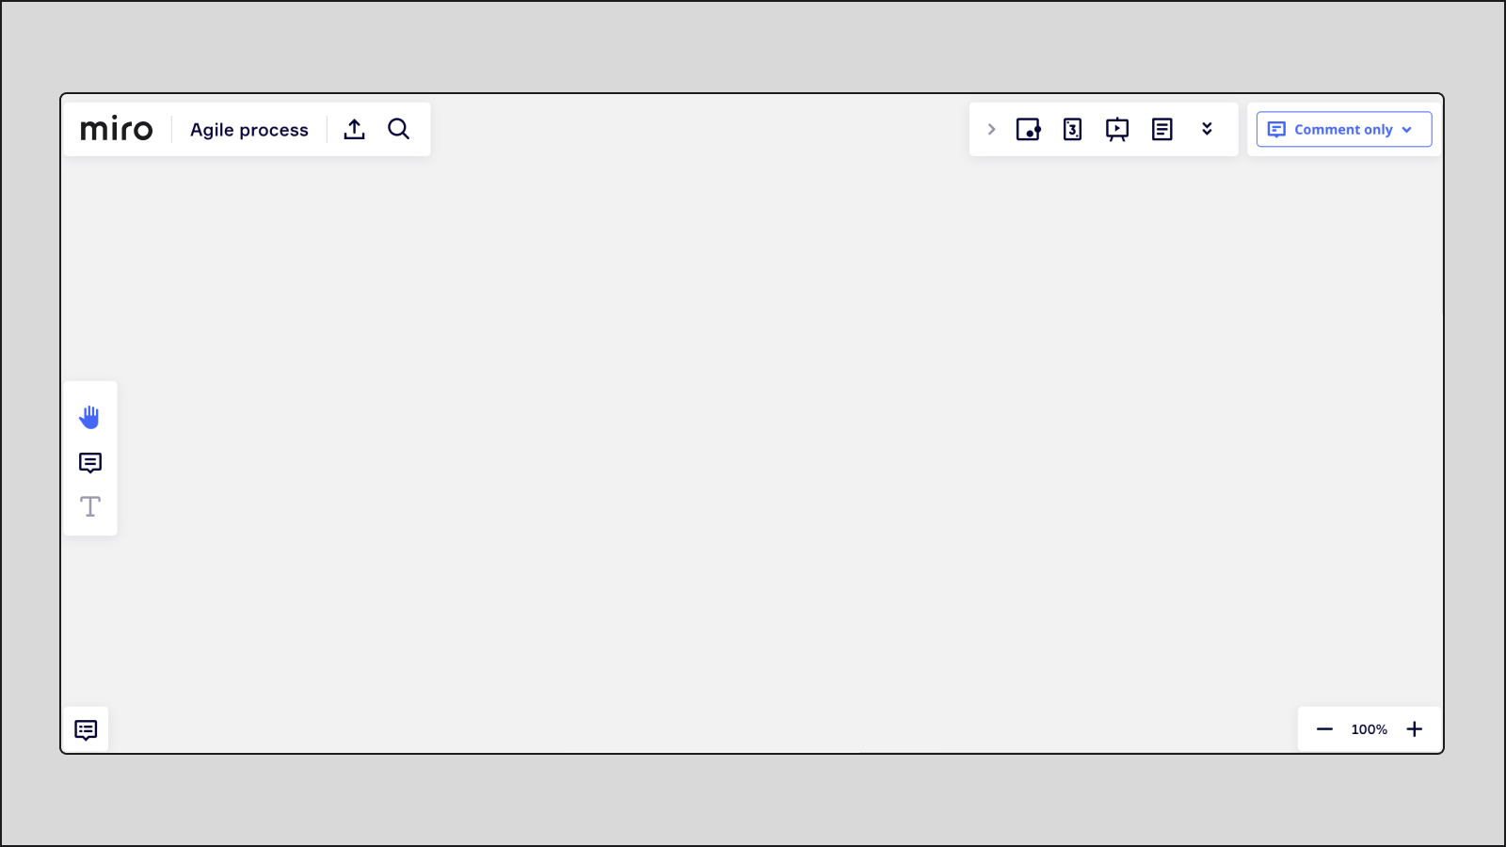The image size is (1506, 847).
Task: Expand the Comment only chevron
Action: pos(1407,130)
